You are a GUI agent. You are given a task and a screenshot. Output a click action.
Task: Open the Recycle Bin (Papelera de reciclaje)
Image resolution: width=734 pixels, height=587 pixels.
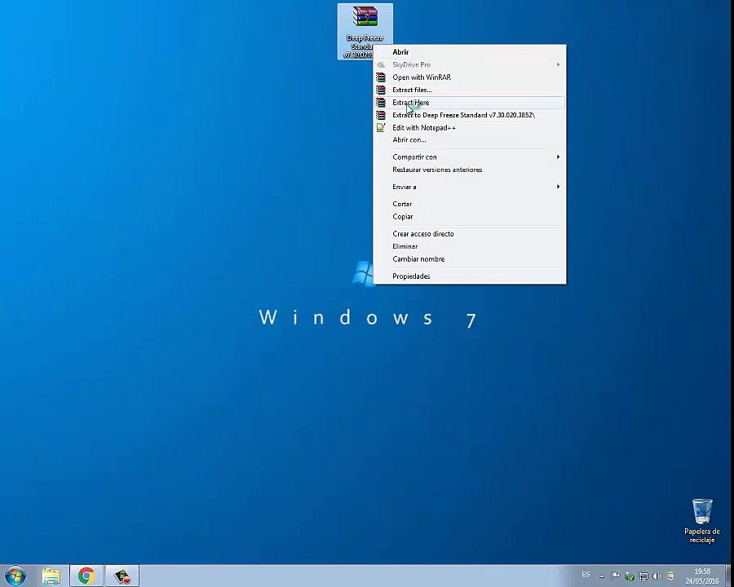(701, 521)
